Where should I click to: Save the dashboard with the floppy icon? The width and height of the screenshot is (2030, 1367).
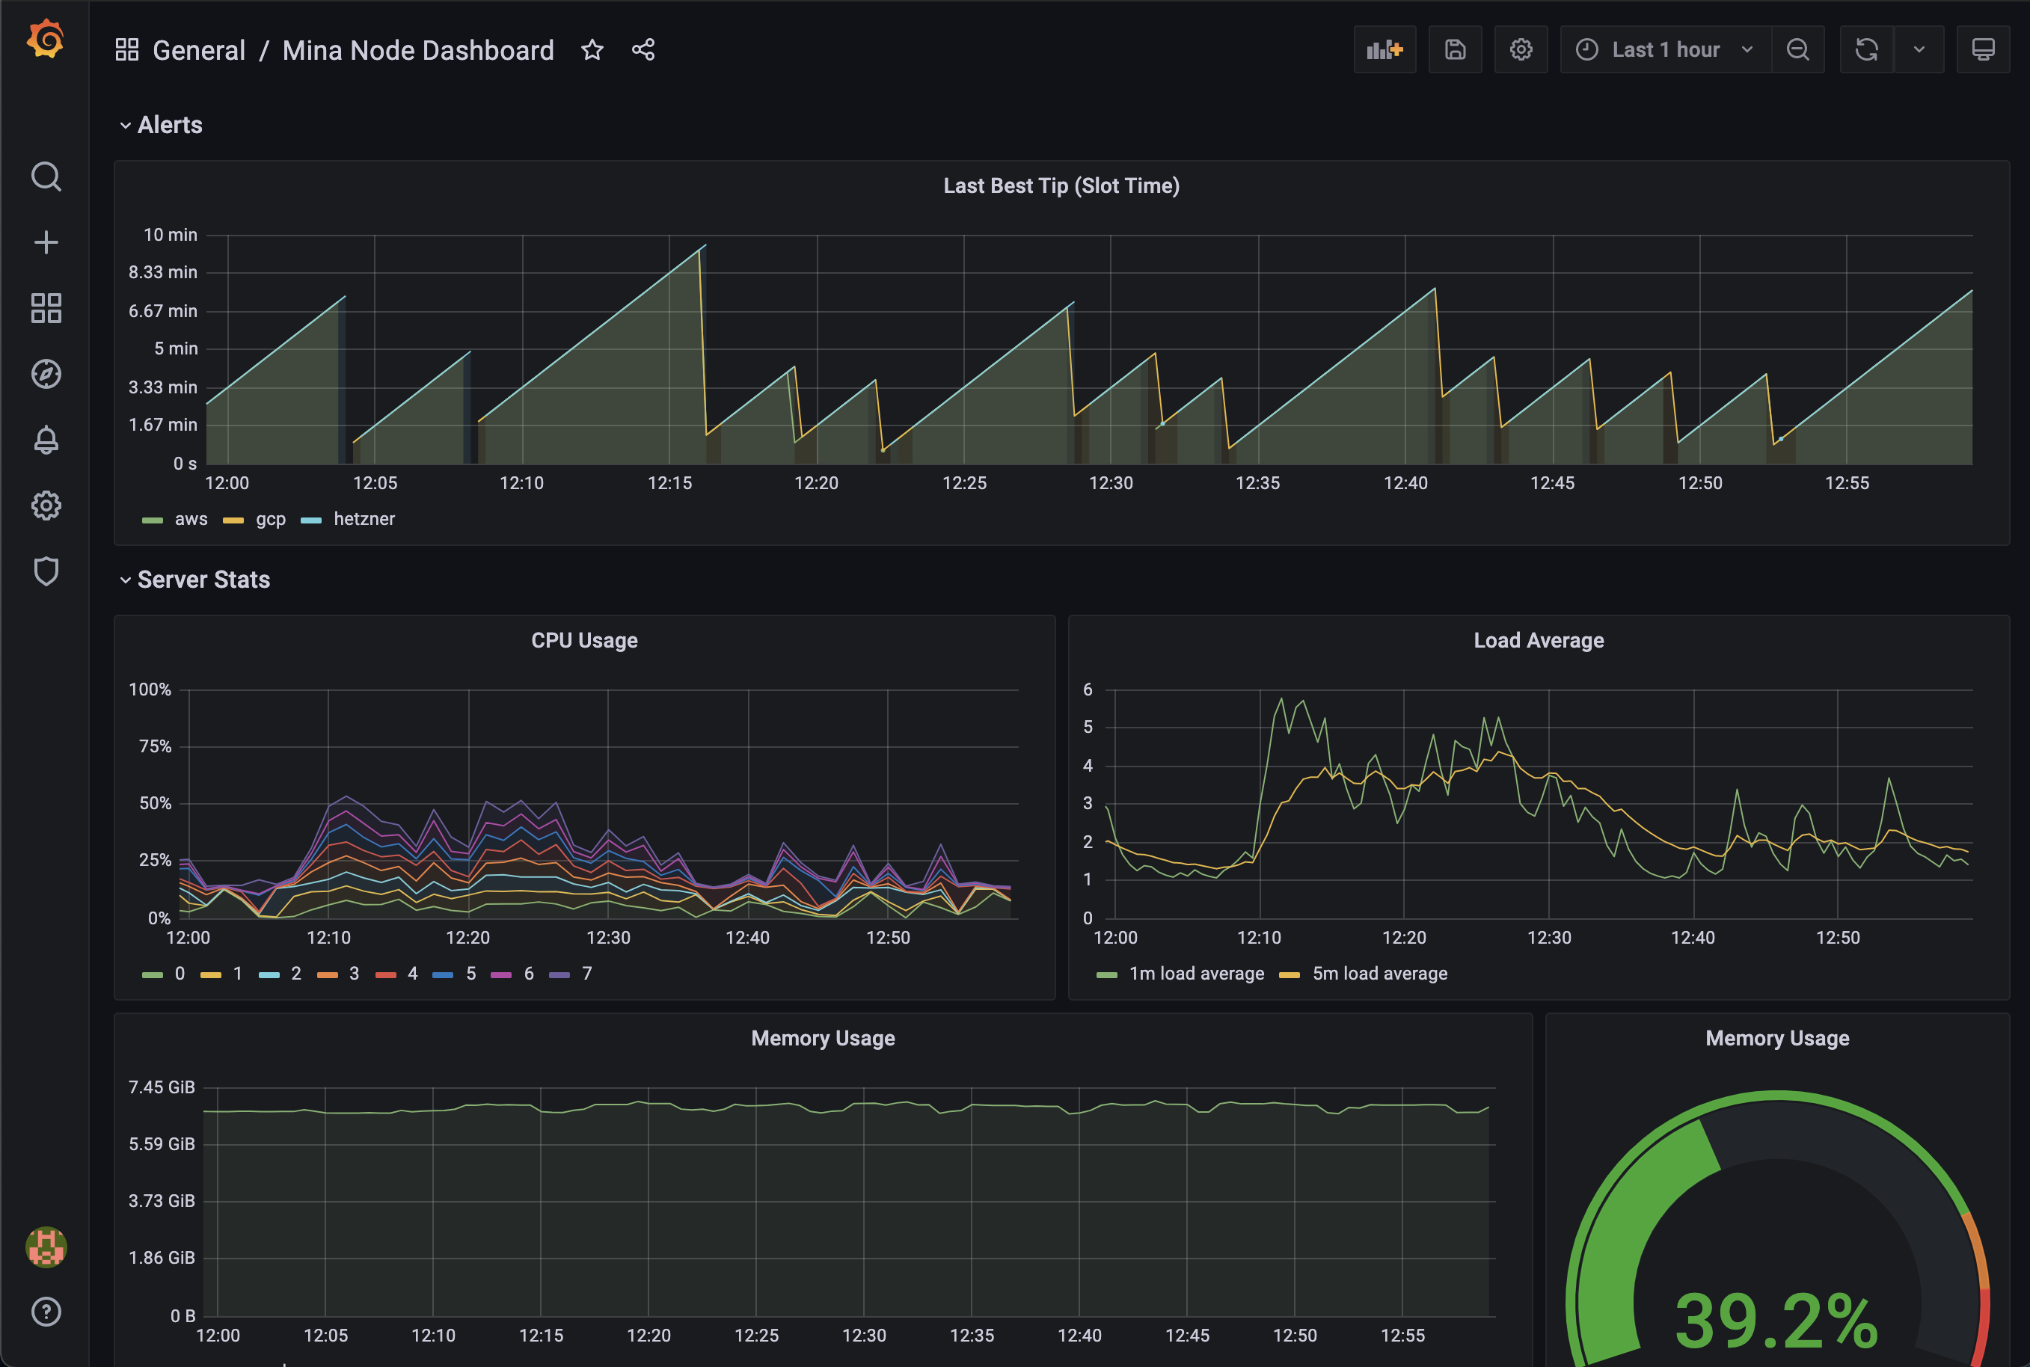1455,49
